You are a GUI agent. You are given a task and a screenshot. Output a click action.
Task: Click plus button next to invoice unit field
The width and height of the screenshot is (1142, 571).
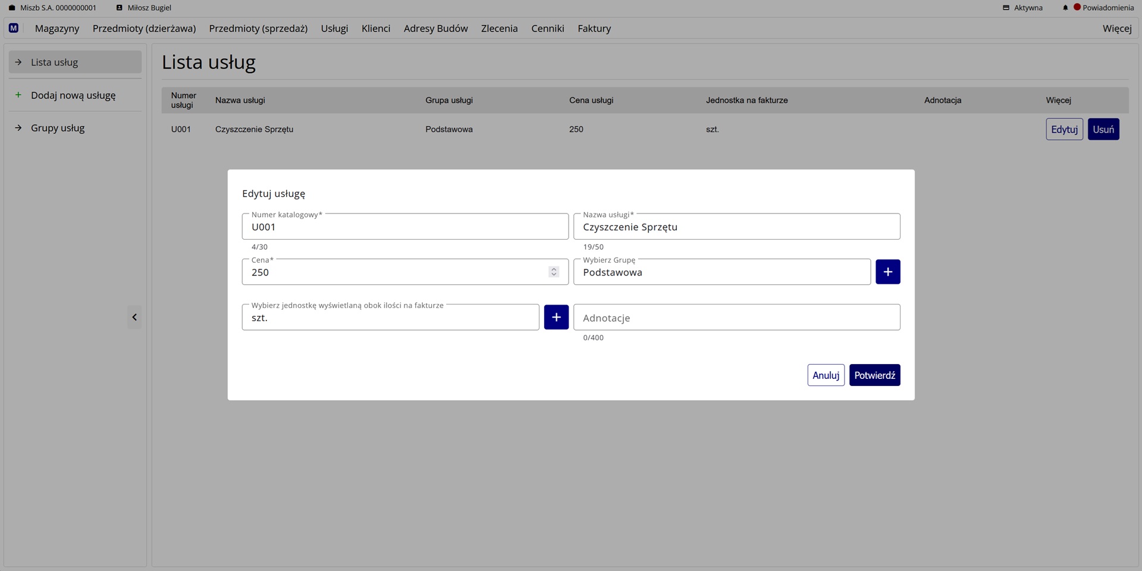tap(556, 318)
